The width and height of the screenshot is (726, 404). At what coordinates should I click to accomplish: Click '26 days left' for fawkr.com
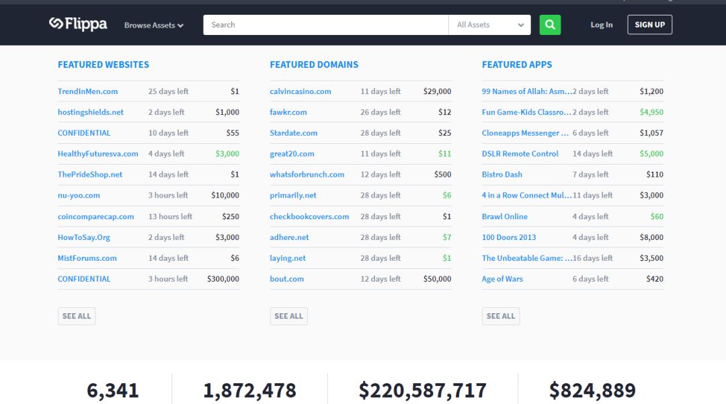pyautogui.click(x=380, y=112)
